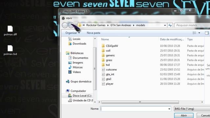This screenshot has width=210, height=118.
Task: Expand the Nome filename dropdown arrow
Action: (169, 109)
